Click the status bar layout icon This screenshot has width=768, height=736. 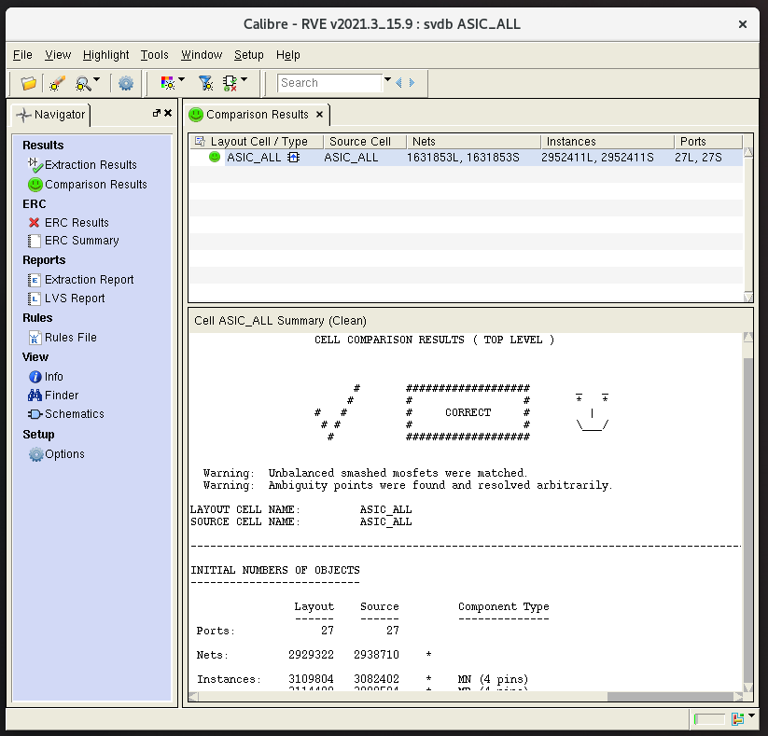pyautogui.click(x=737, y=718)
